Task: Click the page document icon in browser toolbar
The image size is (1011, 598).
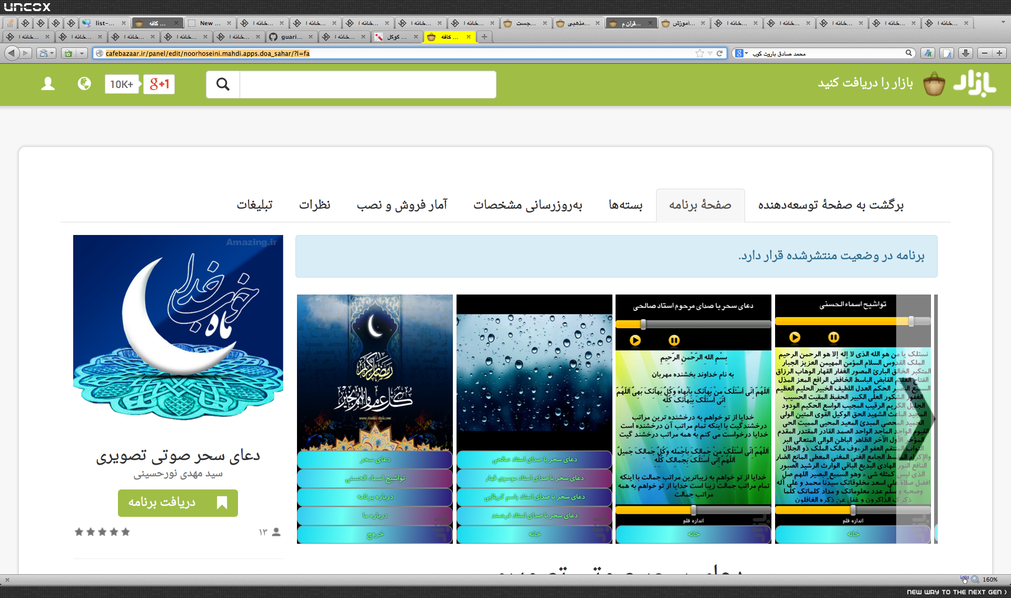Action: coord(946,53)
